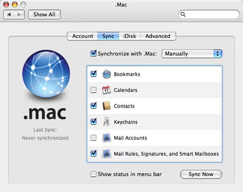Open the Advanced tab
Screen dimensions: 243x192
click(x=158, y=36)
